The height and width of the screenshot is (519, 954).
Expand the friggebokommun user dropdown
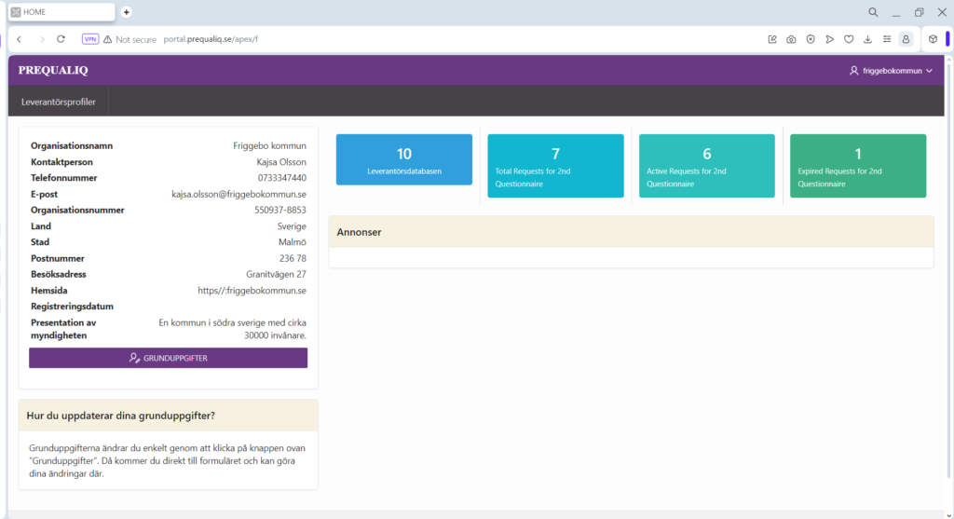click(x=891, y=71)
